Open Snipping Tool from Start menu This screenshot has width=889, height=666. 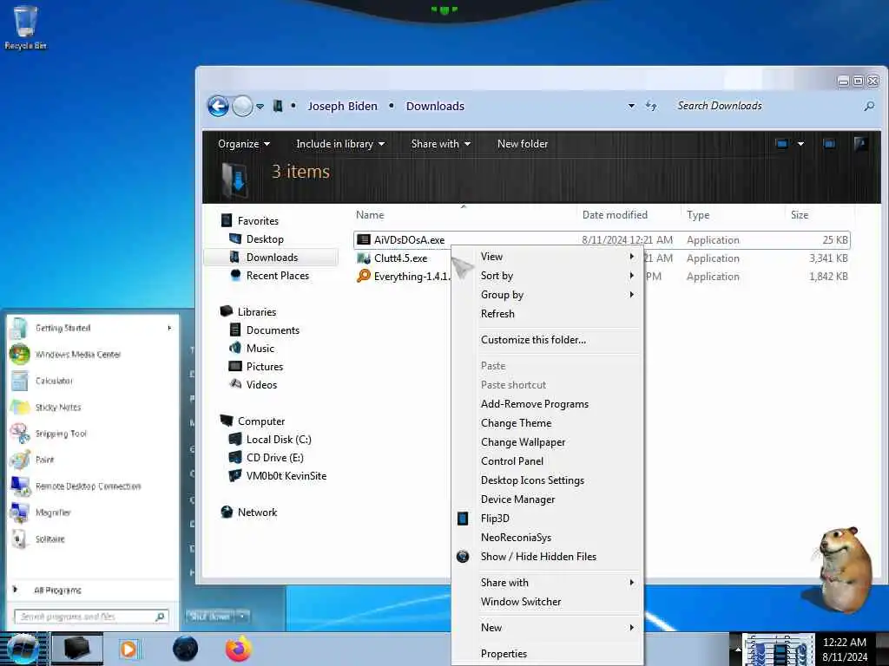[x=61, y=434]
